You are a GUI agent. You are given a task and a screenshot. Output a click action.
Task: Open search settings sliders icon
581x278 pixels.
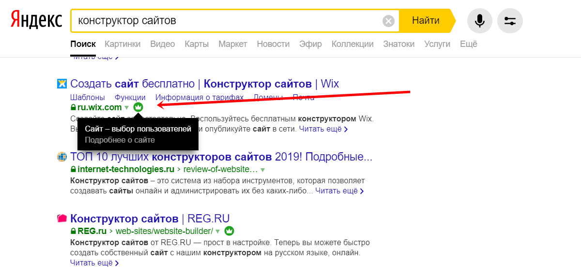tap(509, 21)
